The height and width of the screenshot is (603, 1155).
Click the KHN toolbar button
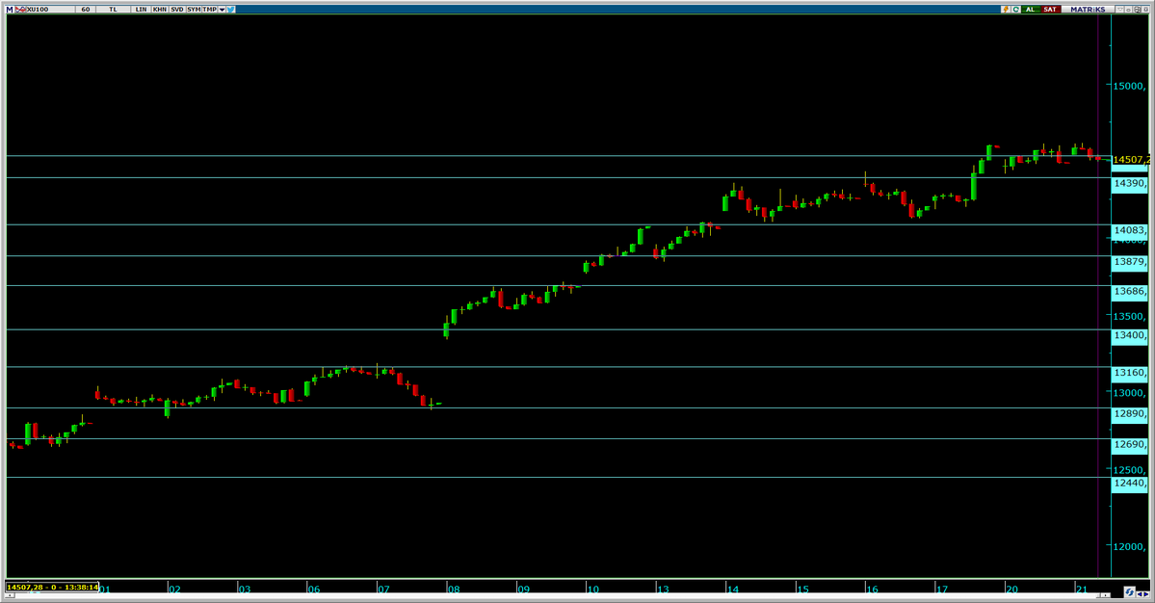[159, 10]
